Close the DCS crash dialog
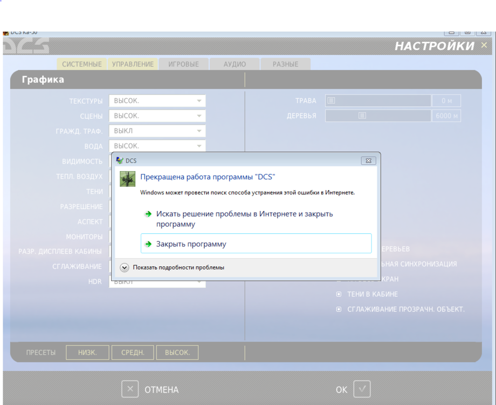This screenshot has height=405, width=496. 369,161
